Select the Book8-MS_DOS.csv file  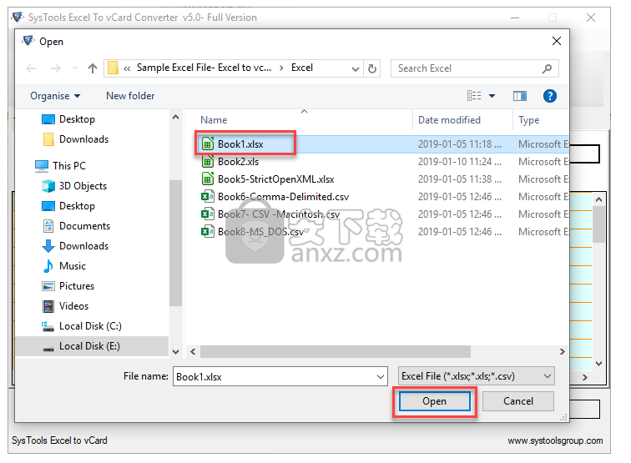[260, 232]
